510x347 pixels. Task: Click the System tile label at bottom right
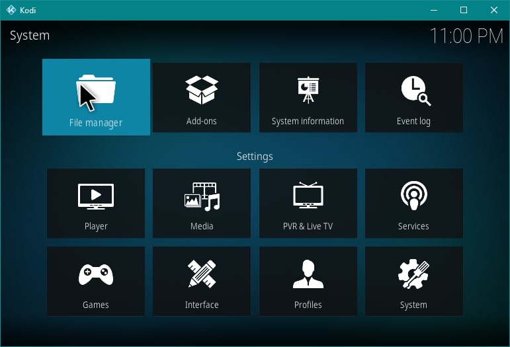tap(413, 305)
